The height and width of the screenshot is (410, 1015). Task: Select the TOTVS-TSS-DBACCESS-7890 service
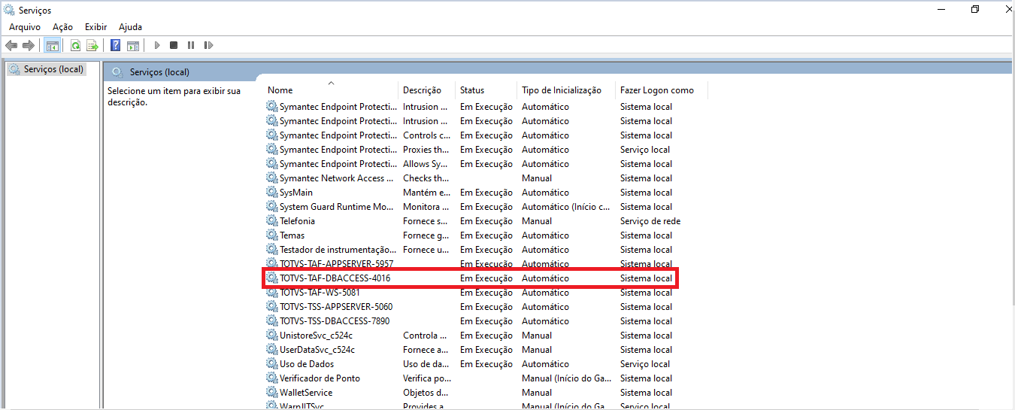coord(335,321)
